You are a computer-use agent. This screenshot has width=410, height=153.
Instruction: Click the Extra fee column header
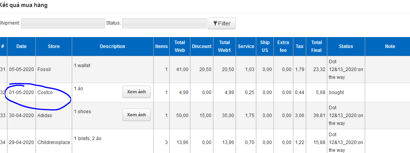click(x=284, y=46)
